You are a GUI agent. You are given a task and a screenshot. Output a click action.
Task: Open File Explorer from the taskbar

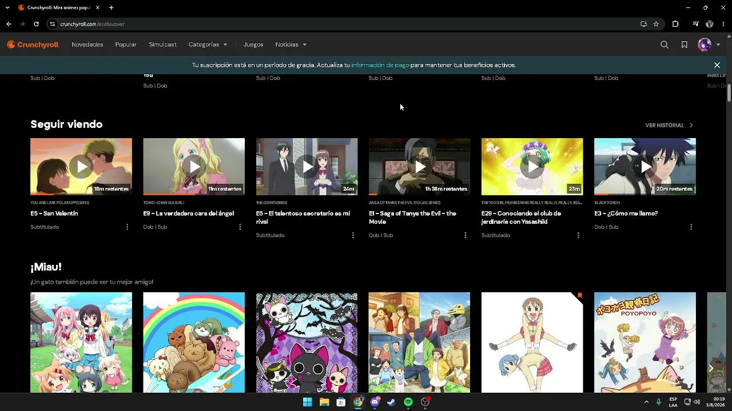click(324, 402)
